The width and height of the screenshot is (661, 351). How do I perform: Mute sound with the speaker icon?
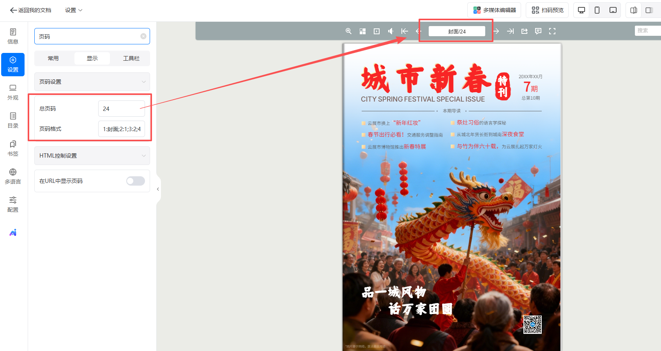pyautogui.click(x=391, y=31)
